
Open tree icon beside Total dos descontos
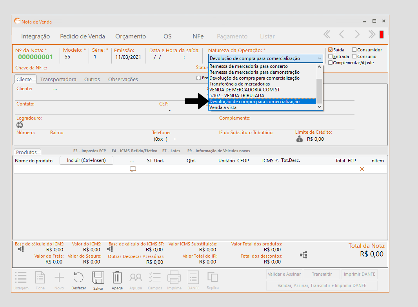tap(304, 255)
